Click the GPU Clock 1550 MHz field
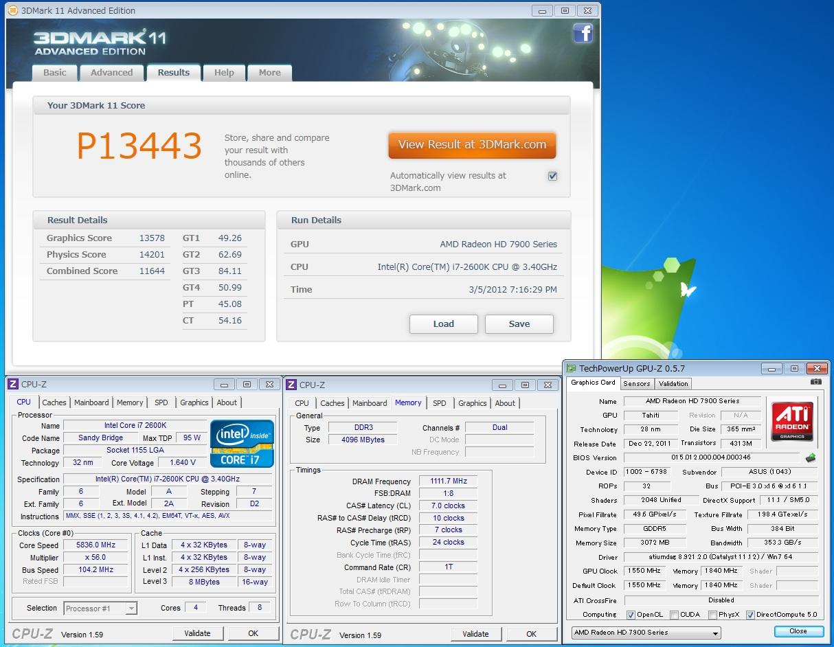The height and width of the screenshot is (647, 834). point(644,571)
